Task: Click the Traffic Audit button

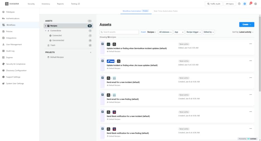Action: click(213, 4)
